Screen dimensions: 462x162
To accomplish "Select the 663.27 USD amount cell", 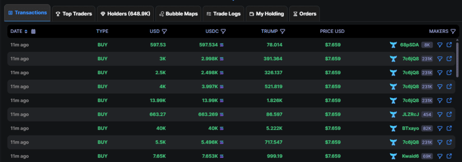I will [157, 114].
